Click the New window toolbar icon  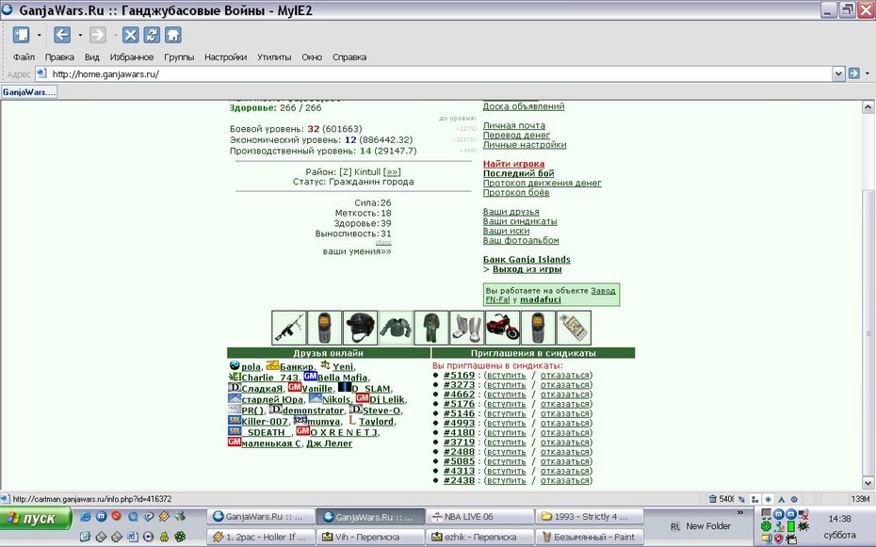click(22, 35)
